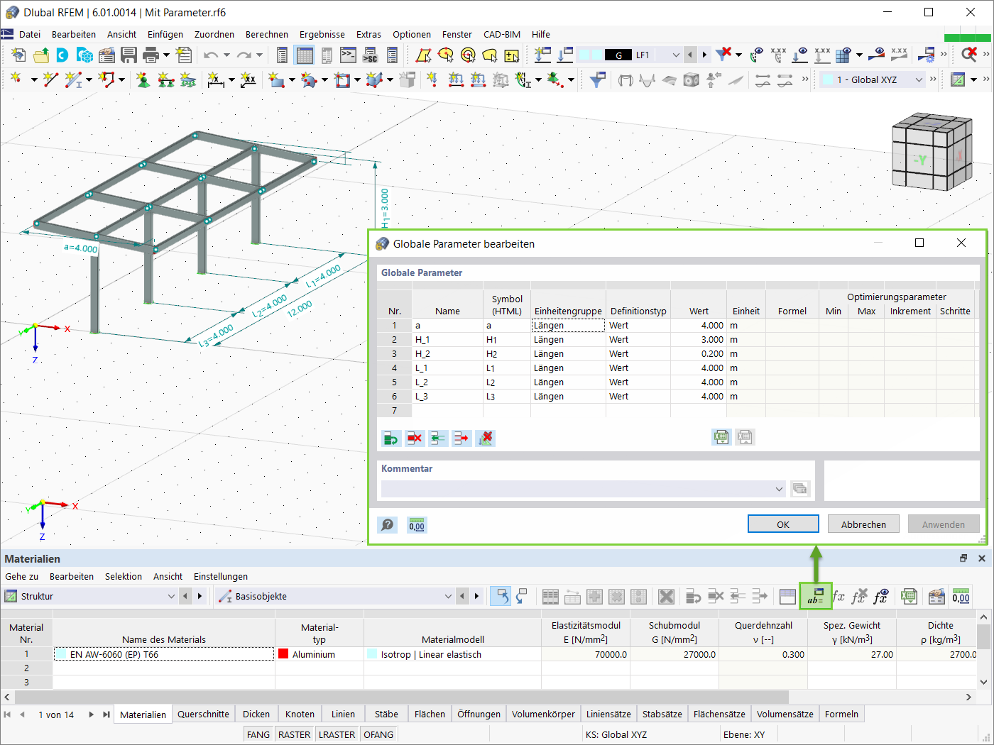Click the red Aluminium material color swatch

283,654
